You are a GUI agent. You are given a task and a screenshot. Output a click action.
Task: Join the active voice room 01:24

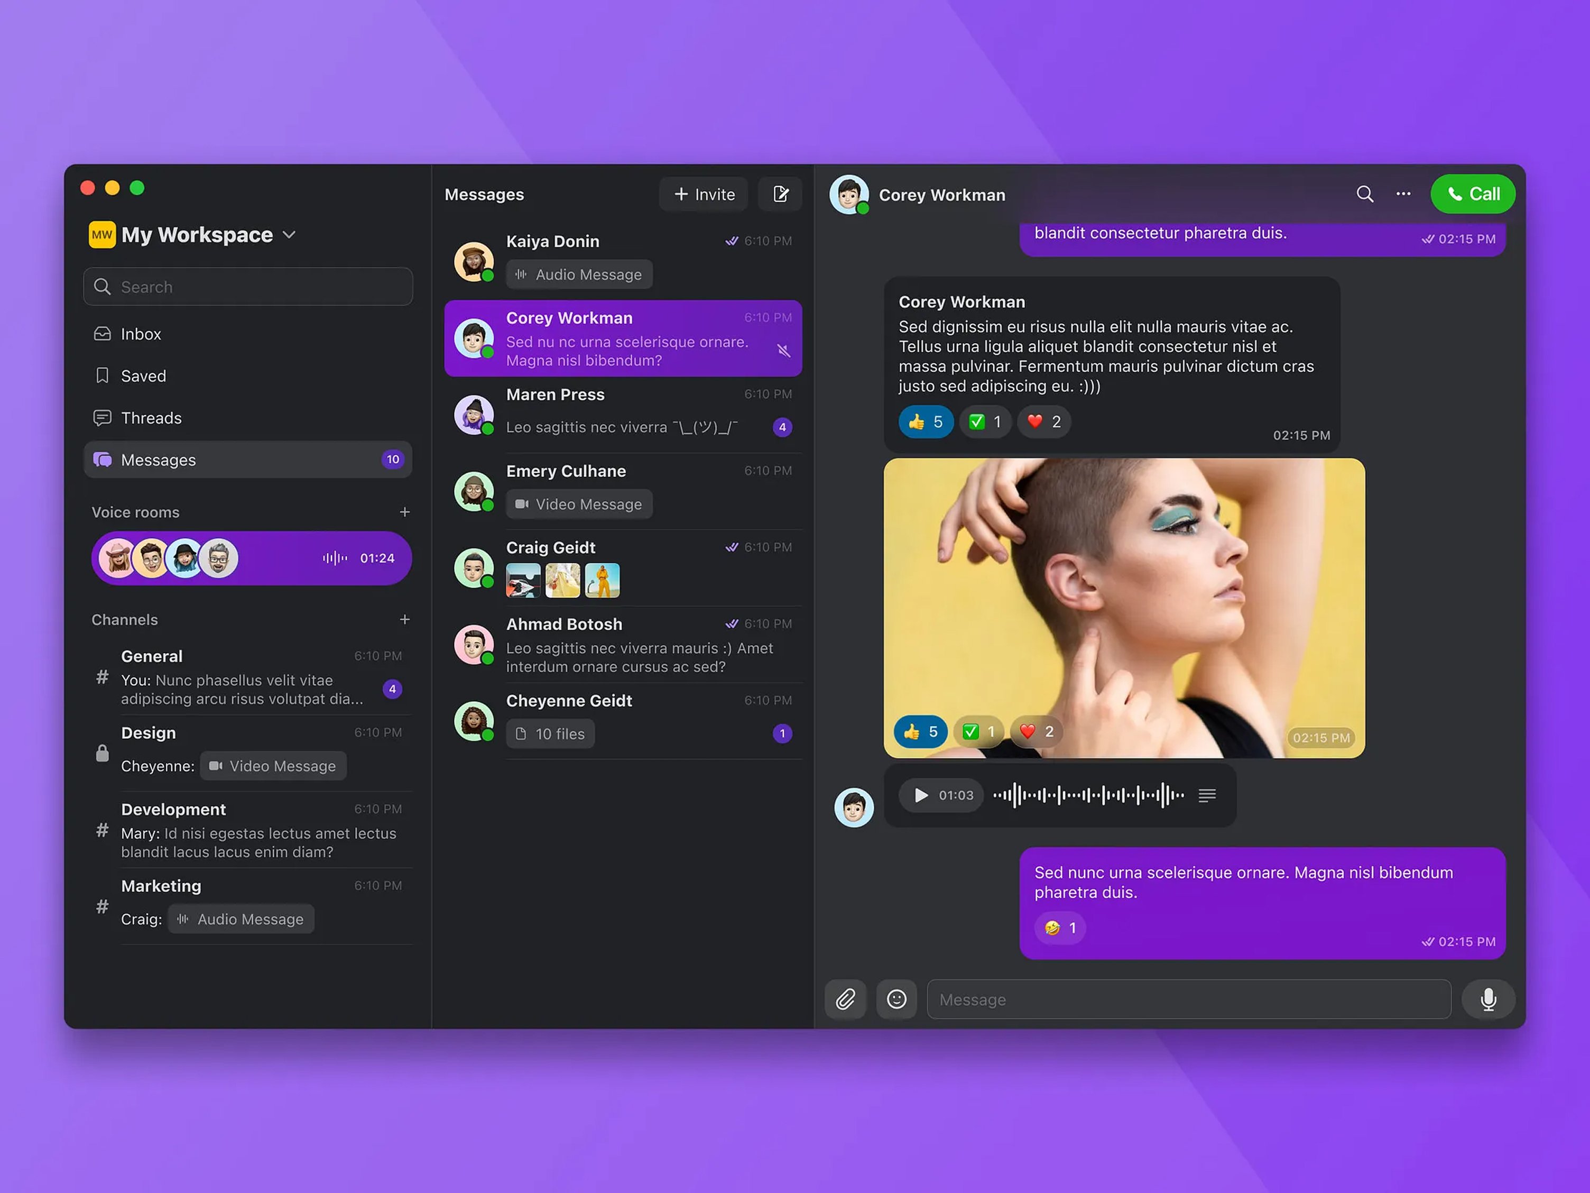click(252, 558)
